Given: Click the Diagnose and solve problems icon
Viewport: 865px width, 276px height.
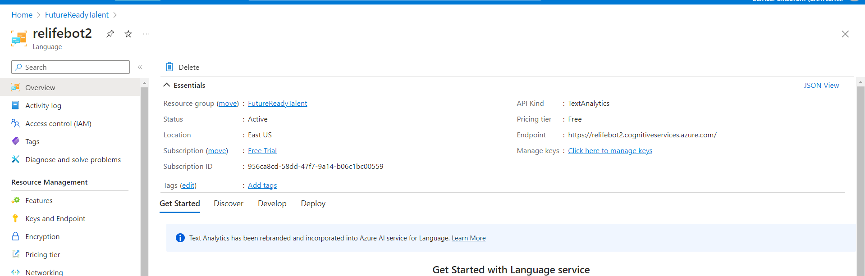Looking at the screenshot, I should pos(15,159).
